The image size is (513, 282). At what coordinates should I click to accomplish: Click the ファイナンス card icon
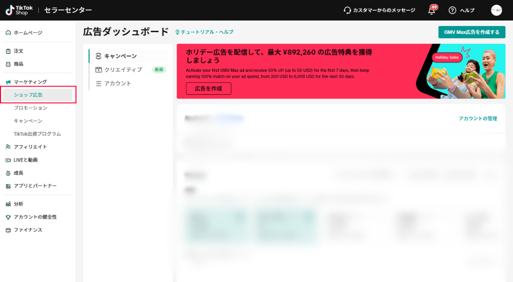click(8, 230)
